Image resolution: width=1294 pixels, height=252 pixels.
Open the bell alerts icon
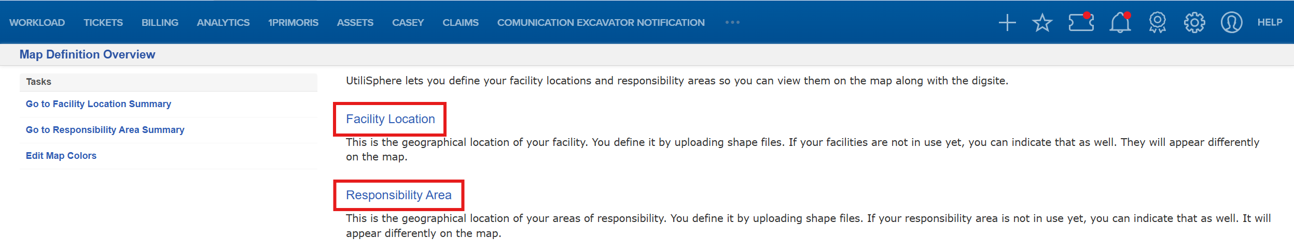1120,22
